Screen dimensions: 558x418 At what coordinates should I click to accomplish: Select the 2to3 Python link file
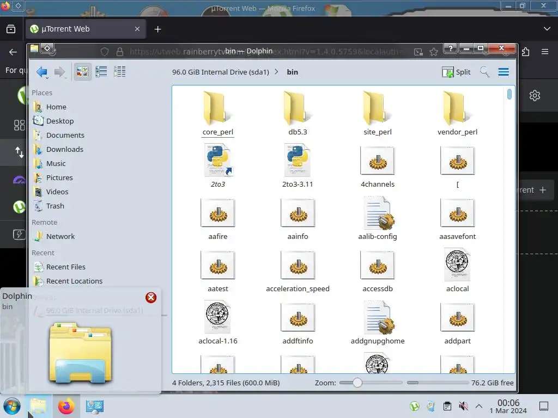click(218, 165)
